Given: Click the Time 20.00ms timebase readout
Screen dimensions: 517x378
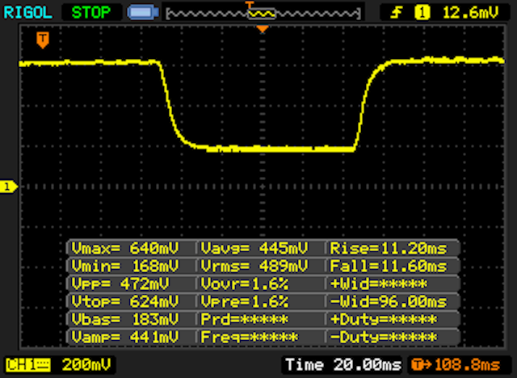Looking at the screenshot, I should [x=343, y=365].
